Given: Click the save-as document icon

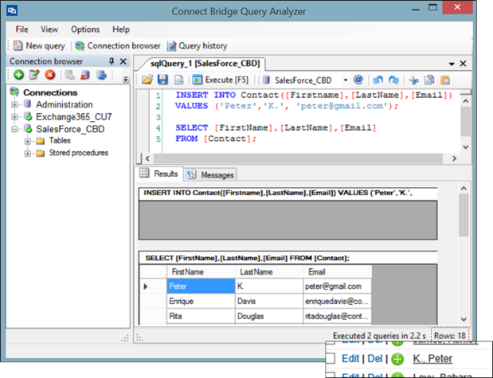Looking at the screenshot, I should 179,80.
